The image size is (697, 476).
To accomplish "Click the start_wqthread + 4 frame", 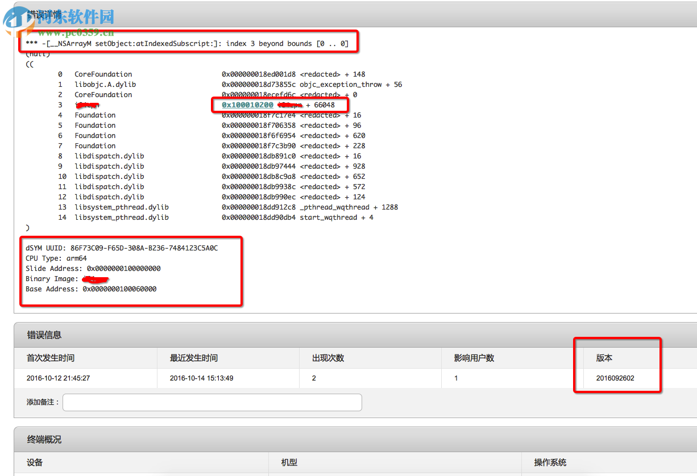I will point(215,218).
